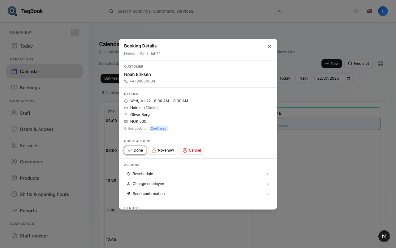Expand the Send confirmation action

pos(198,194)
